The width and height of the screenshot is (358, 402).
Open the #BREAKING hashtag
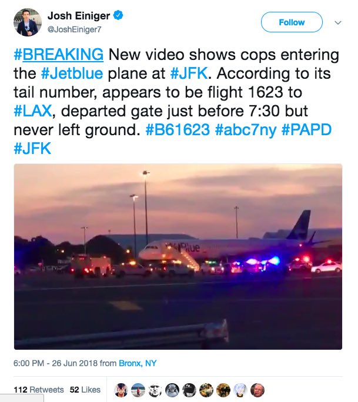click(x=58, y=55)
